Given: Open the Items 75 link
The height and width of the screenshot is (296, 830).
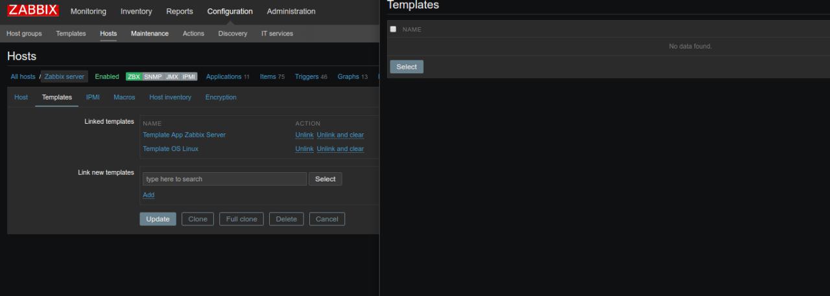Looking at the screenshot, I should (x=272, y=76).
